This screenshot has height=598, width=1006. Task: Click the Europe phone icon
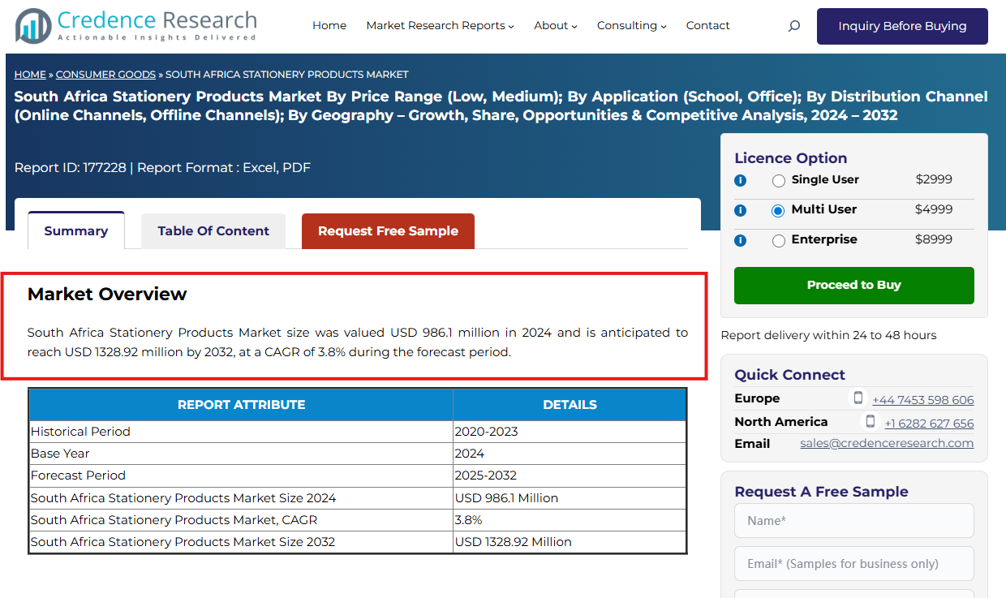(x=858, y=398)
